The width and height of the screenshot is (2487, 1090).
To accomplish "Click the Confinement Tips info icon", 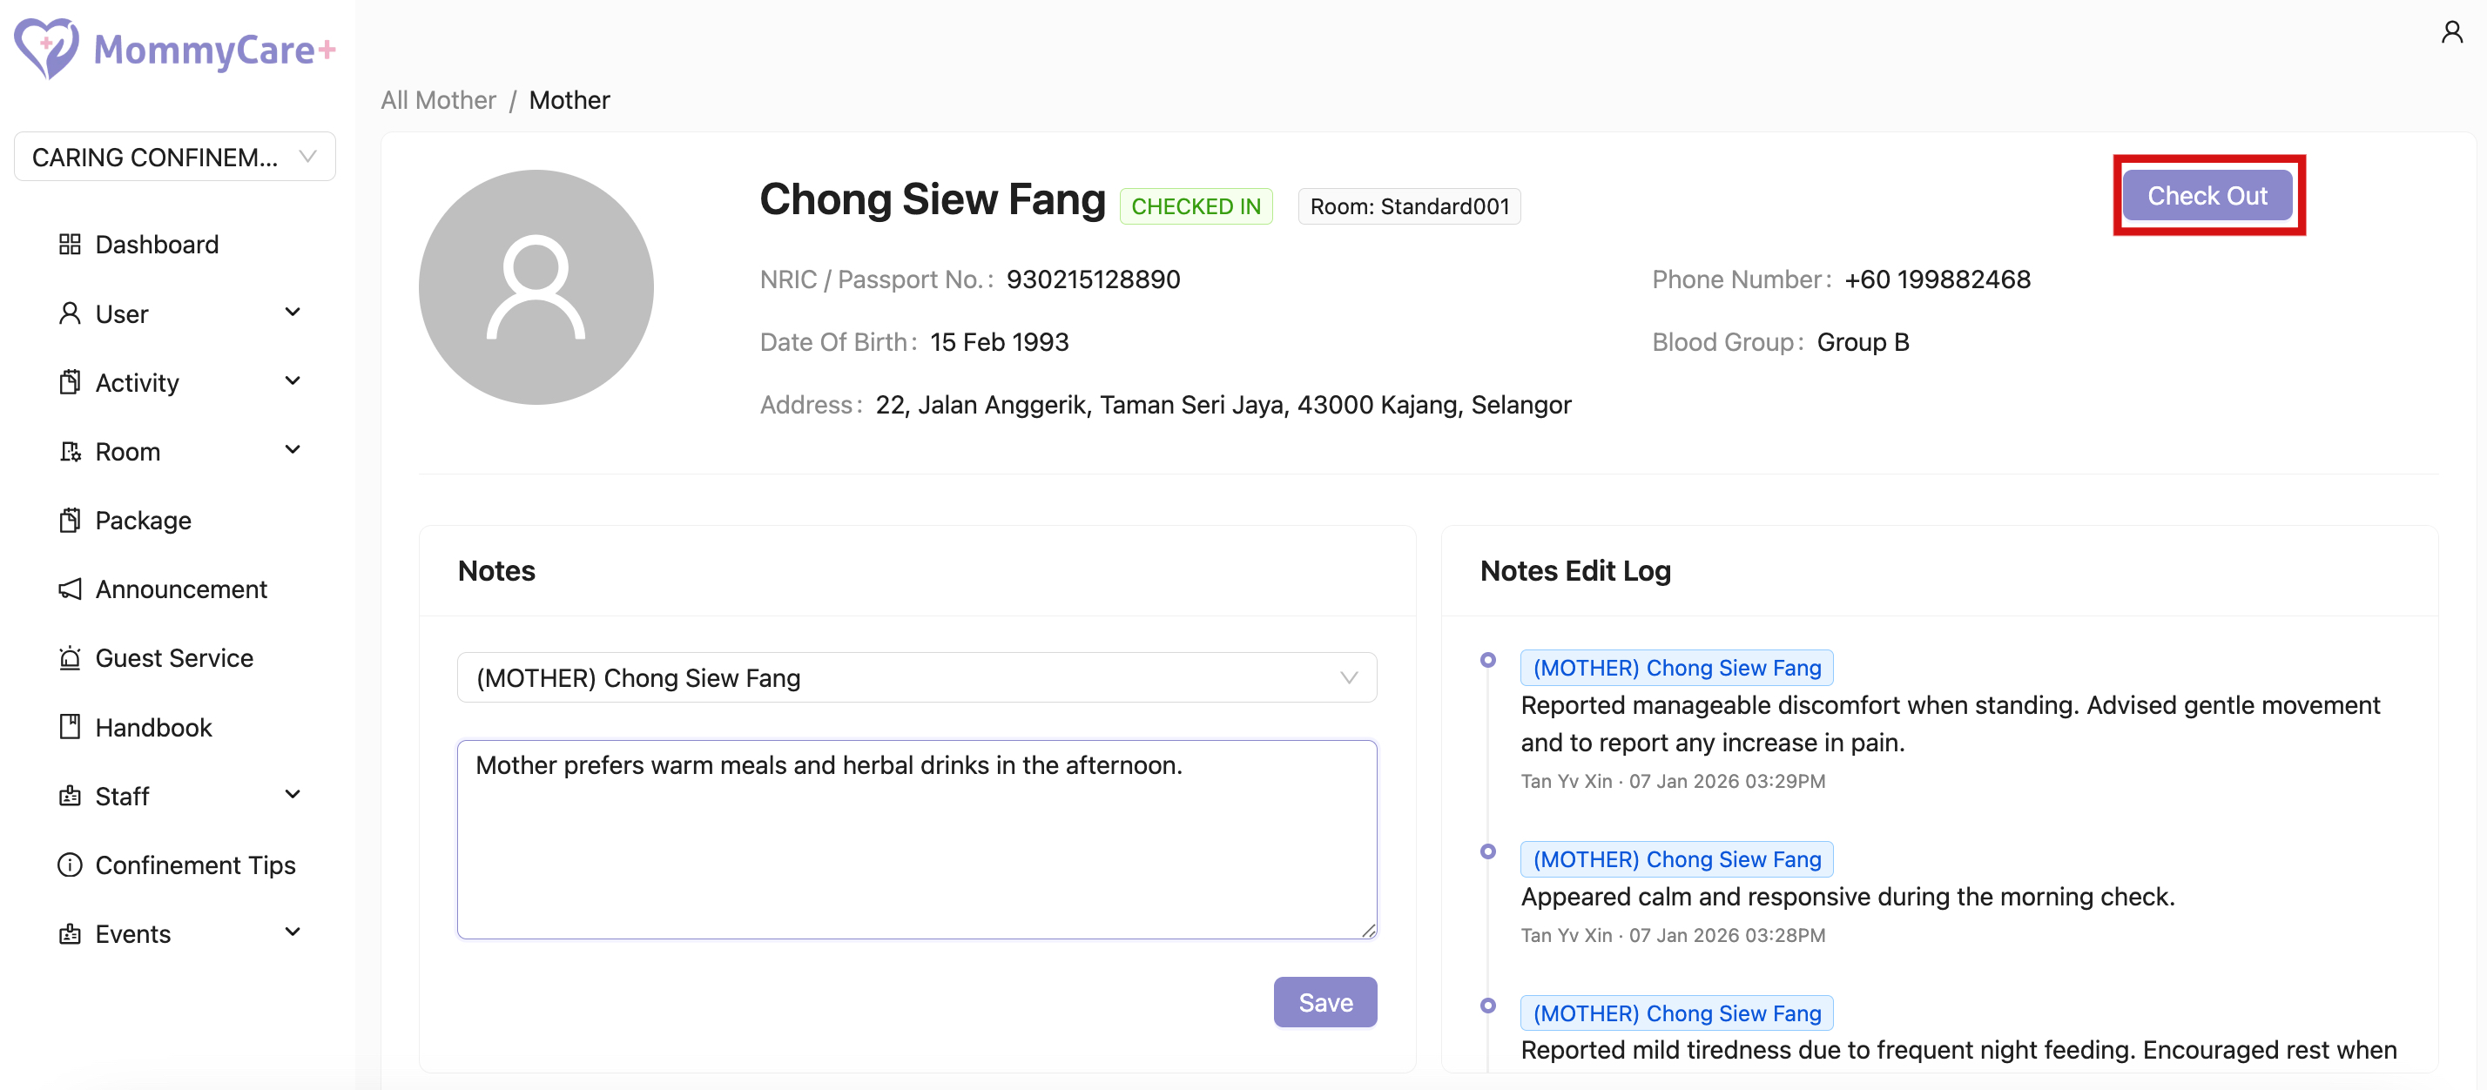I will coord(70,865).
